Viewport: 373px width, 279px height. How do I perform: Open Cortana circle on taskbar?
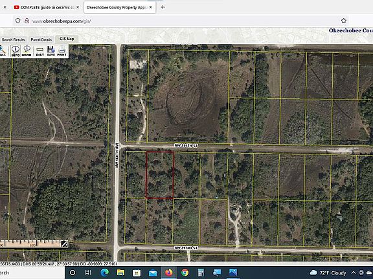73,273
